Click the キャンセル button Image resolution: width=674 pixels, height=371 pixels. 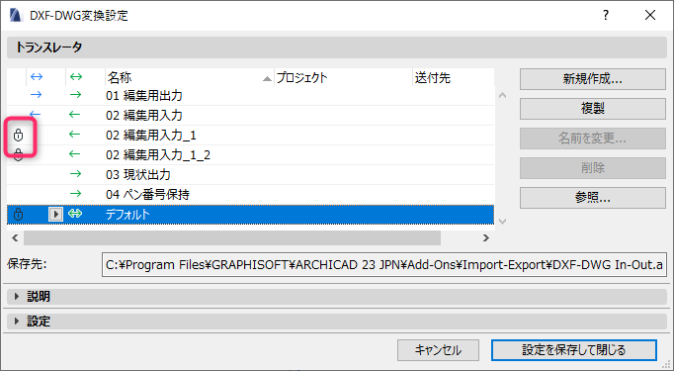point(438,350)
